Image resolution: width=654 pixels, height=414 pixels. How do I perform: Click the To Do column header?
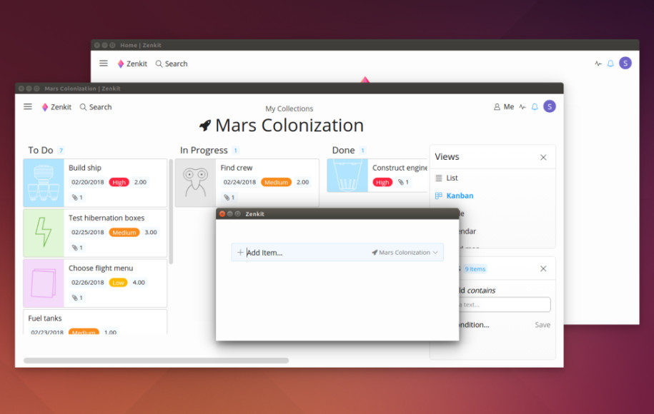click(x=41, y=150)
